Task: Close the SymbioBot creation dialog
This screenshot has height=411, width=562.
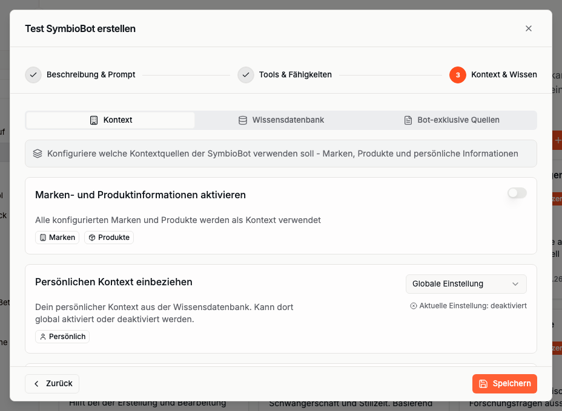Action: click(x=528, y=28)
